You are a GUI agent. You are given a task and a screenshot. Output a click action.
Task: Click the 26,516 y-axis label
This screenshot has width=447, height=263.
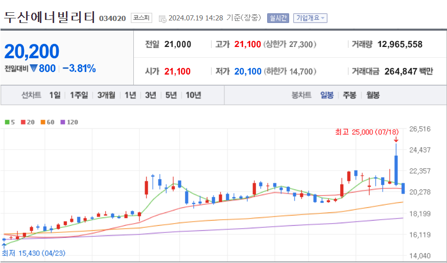click(x=420, y=129)
